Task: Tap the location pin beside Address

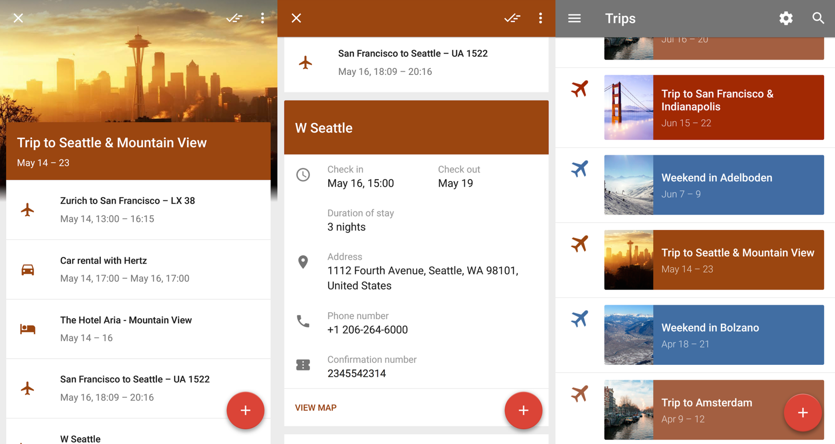Action: (303, 262)
